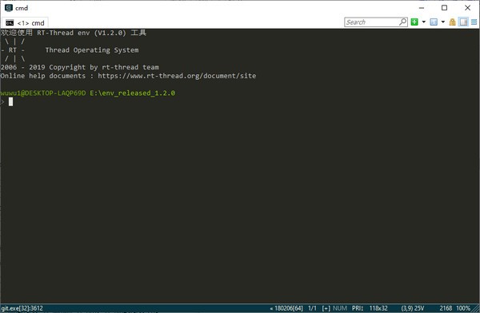
Task: Click the ConEmu icon in title bar
Action: click(x=9, y=8)
